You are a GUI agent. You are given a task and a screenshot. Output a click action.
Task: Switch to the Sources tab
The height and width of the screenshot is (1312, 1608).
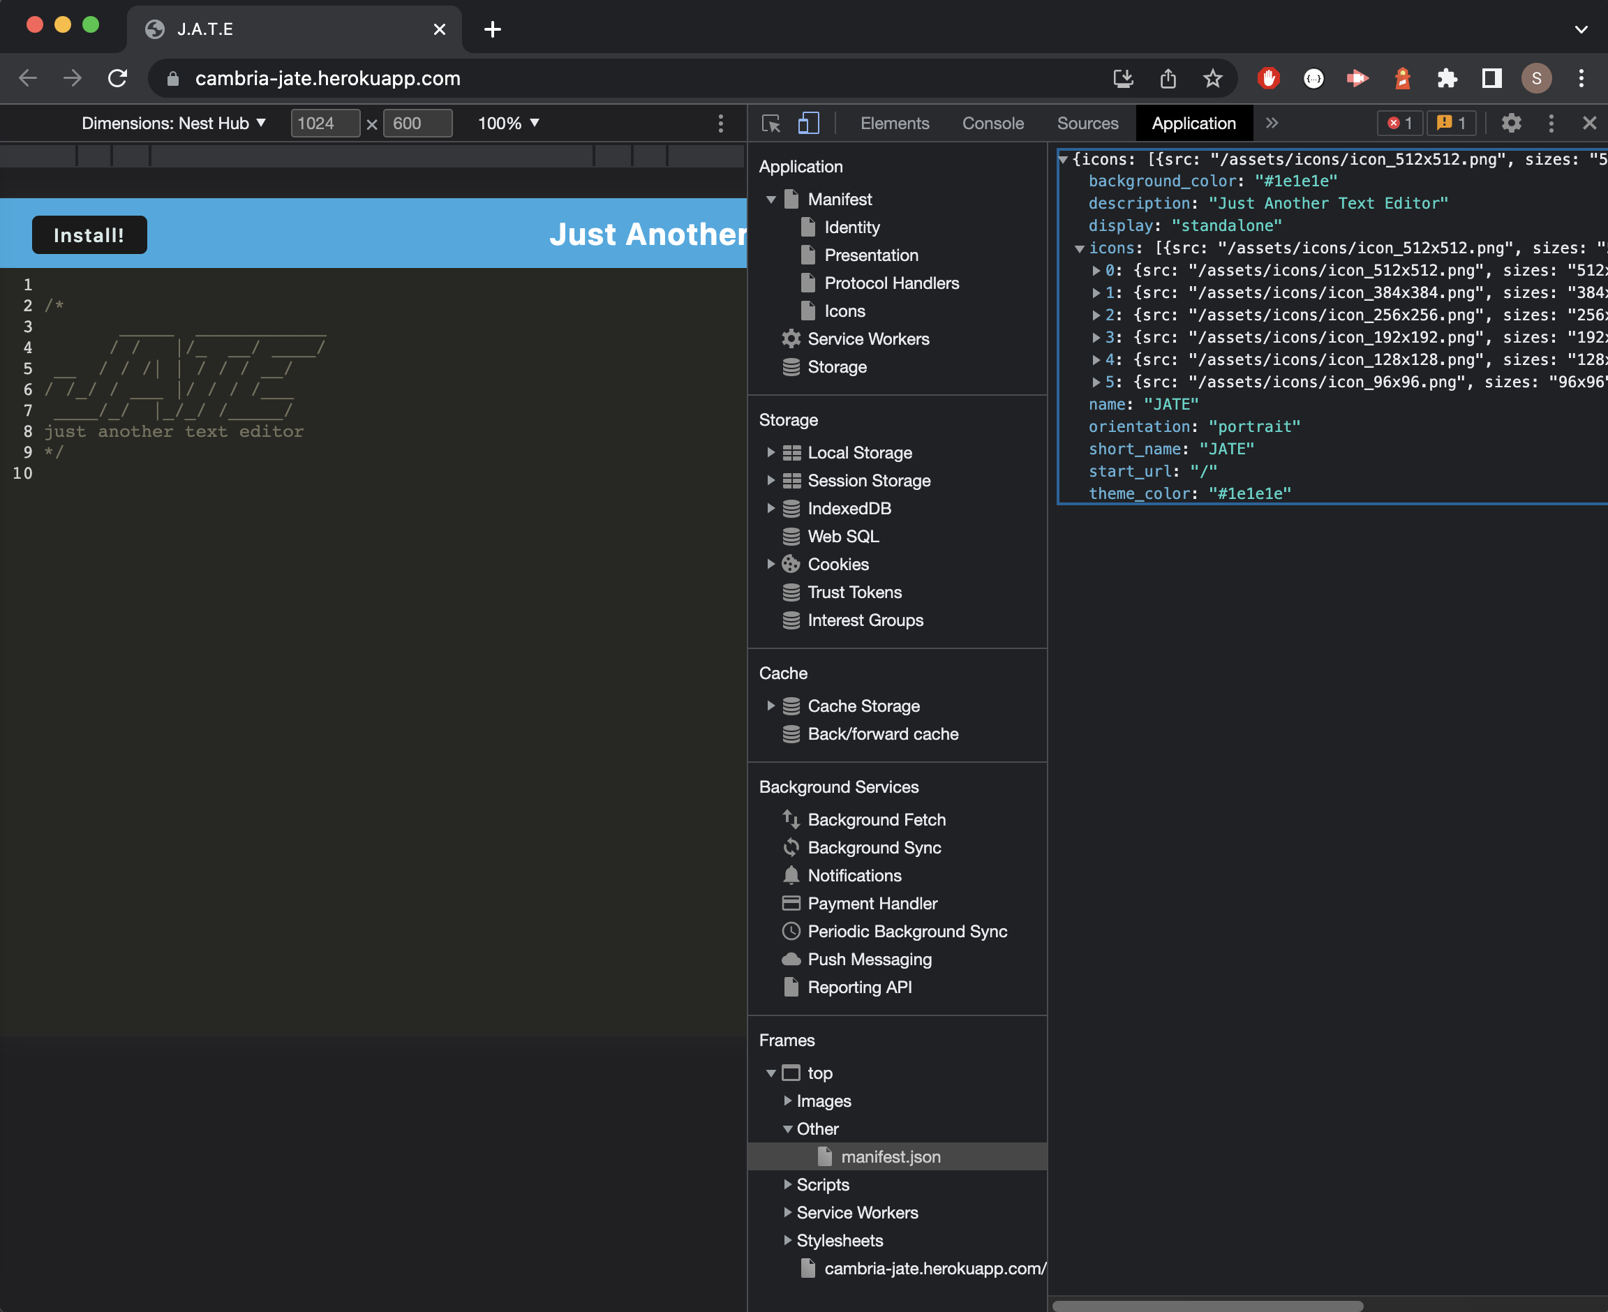click(1087, 124)
